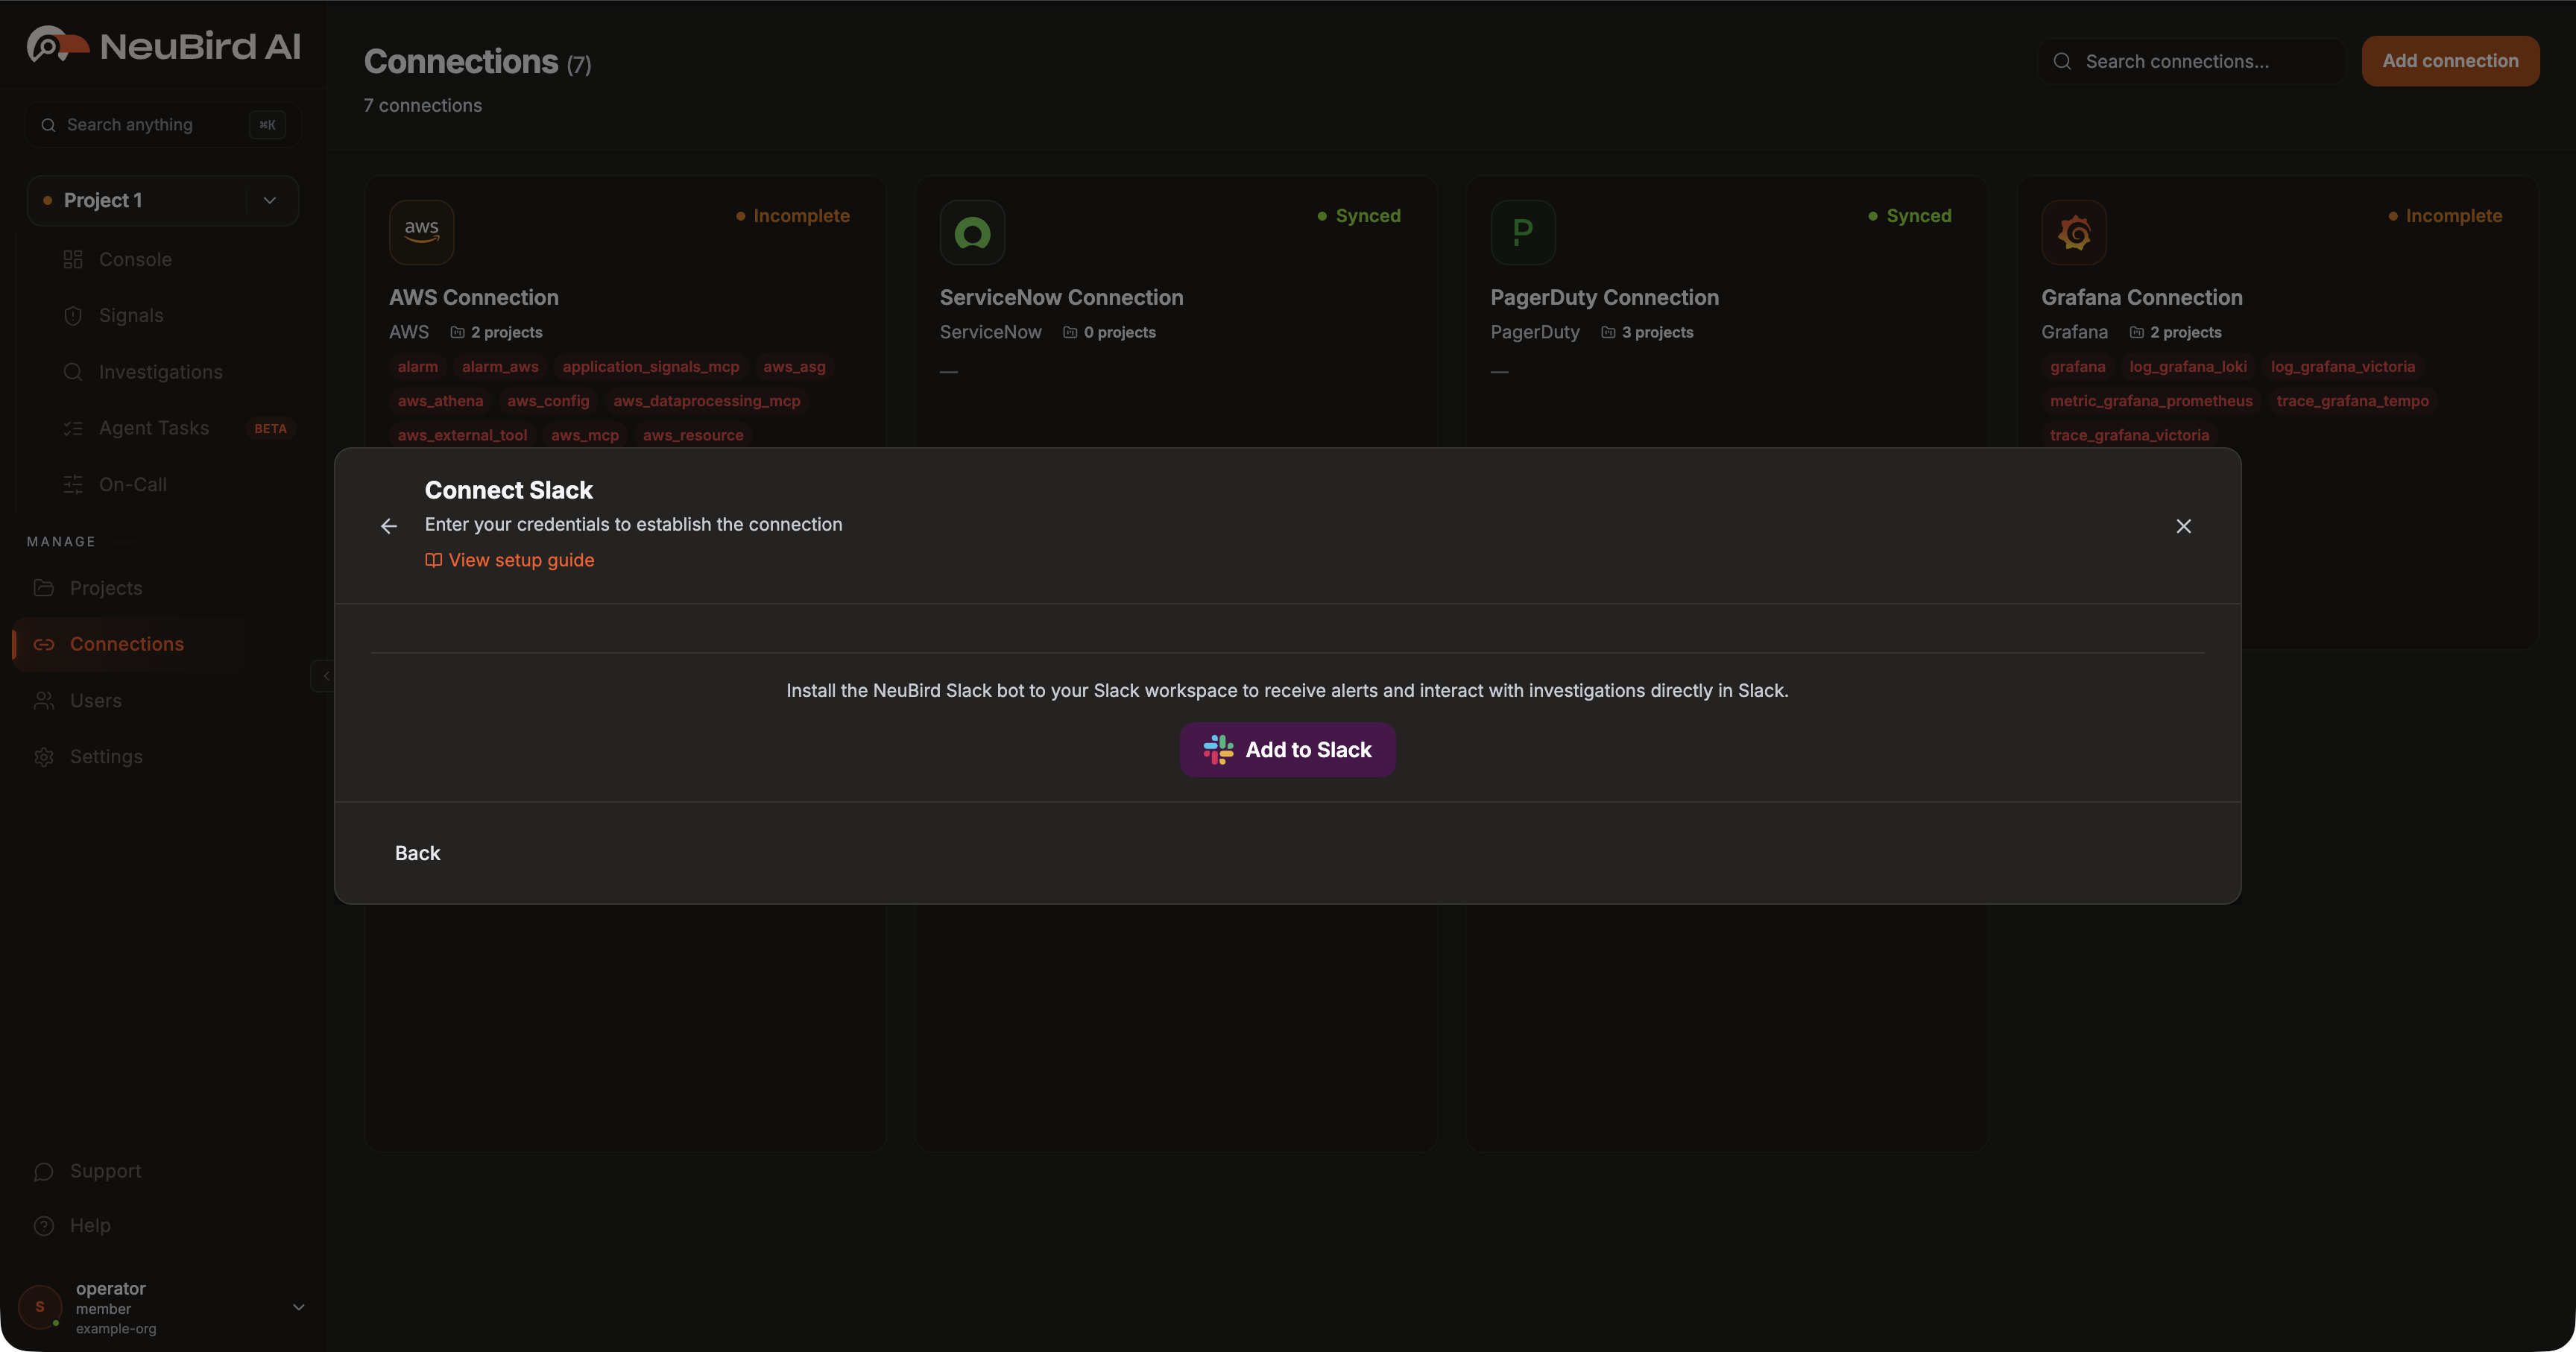Click the ServiceNow card Synced status

[1359, 216]
